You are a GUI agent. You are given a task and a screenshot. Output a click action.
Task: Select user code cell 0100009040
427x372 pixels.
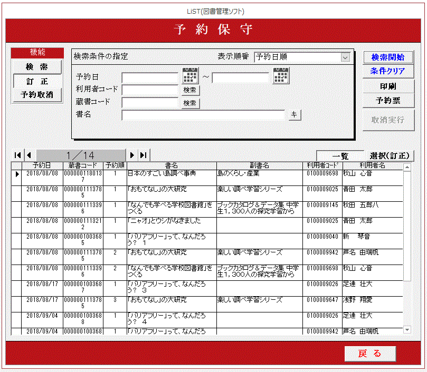click(322, 241)
